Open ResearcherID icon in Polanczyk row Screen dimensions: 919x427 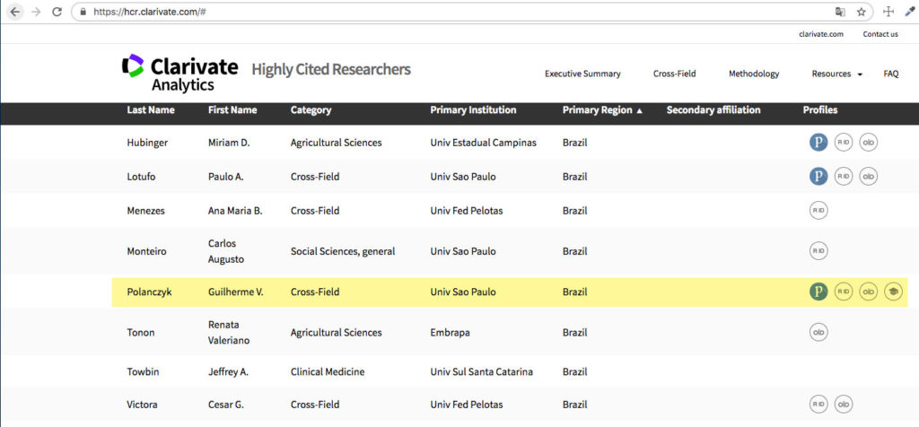tap(844, 292)
